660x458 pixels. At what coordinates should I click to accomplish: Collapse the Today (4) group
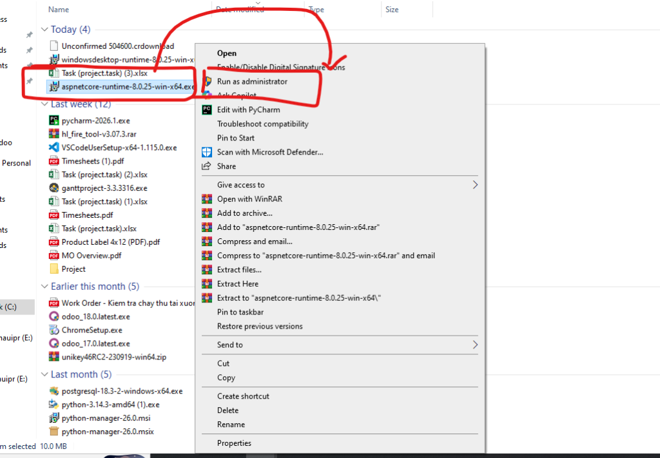[44, 30]
